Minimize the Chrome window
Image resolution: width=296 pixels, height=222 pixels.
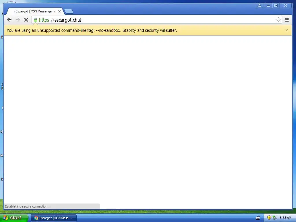pyautogui.click(x=268, y=6)
